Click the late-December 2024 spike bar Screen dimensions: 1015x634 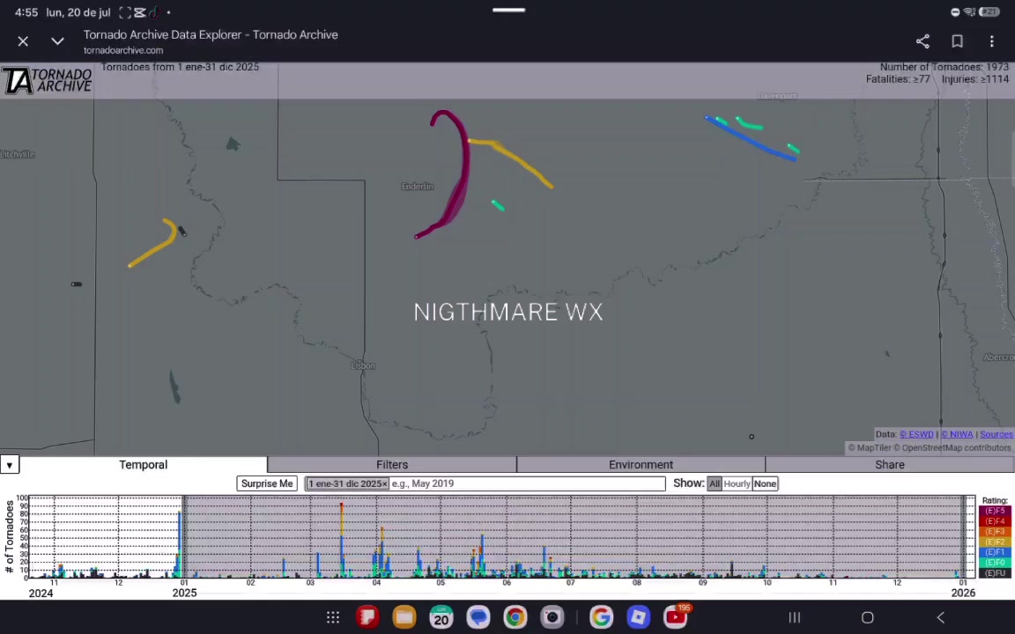(x=180, y=544)
